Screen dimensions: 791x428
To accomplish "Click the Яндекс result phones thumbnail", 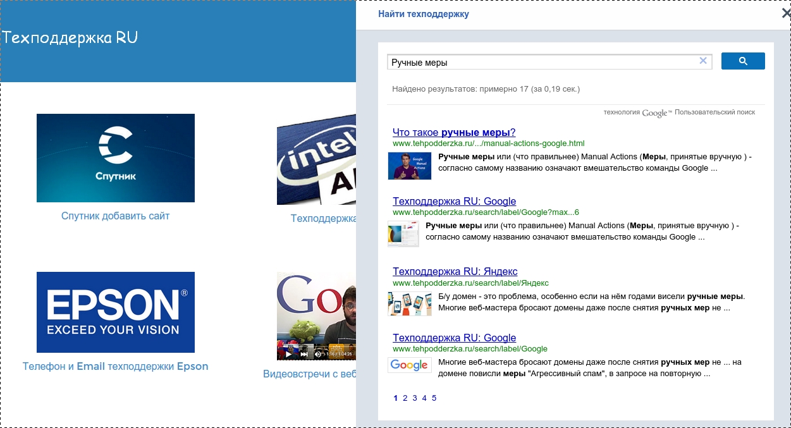I will point(409,303).
